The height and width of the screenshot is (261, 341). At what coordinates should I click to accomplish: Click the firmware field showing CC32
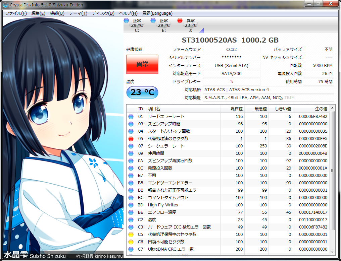click(x=231, y=50)
